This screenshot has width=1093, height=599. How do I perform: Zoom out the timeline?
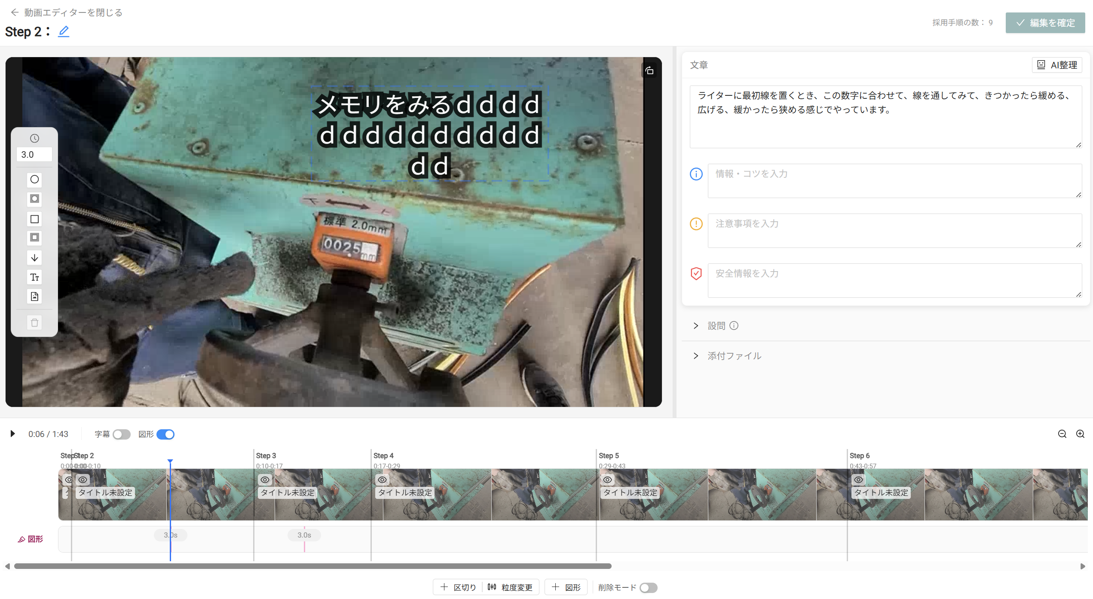click(1062, 434)
